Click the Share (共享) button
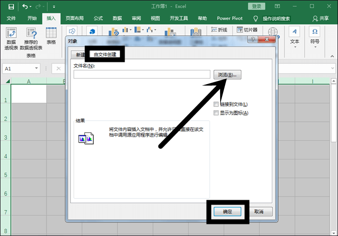 pos(321,18)
